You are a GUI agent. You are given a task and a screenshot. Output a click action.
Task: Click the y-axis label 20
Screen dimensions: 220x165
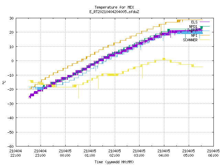pos(11,32)
